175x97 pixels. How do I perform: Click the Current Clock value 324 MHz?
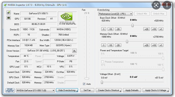26,72
